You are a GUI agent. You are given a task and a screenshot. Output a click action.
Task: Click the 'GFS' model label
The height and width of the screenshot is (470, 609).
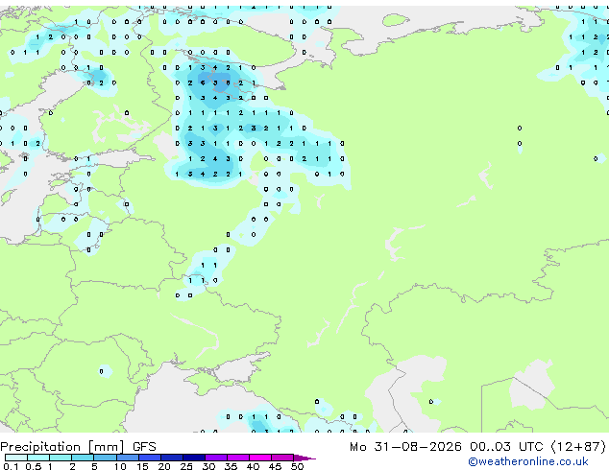[x=144, y=447]
